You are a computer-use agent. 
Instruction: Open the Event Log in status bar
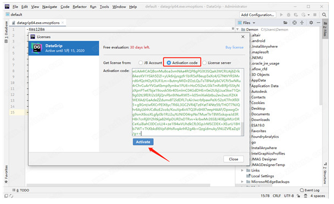pyautogui.click(x=310, y=190)
